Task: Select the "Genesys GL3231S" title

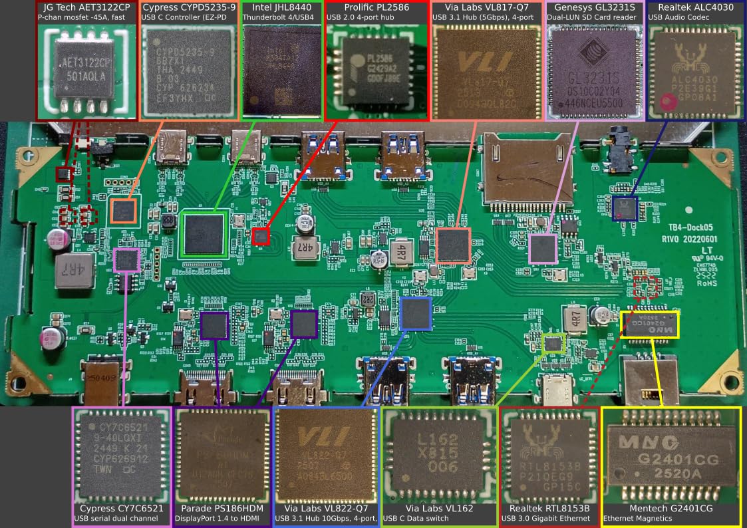Action: (594, 7)
